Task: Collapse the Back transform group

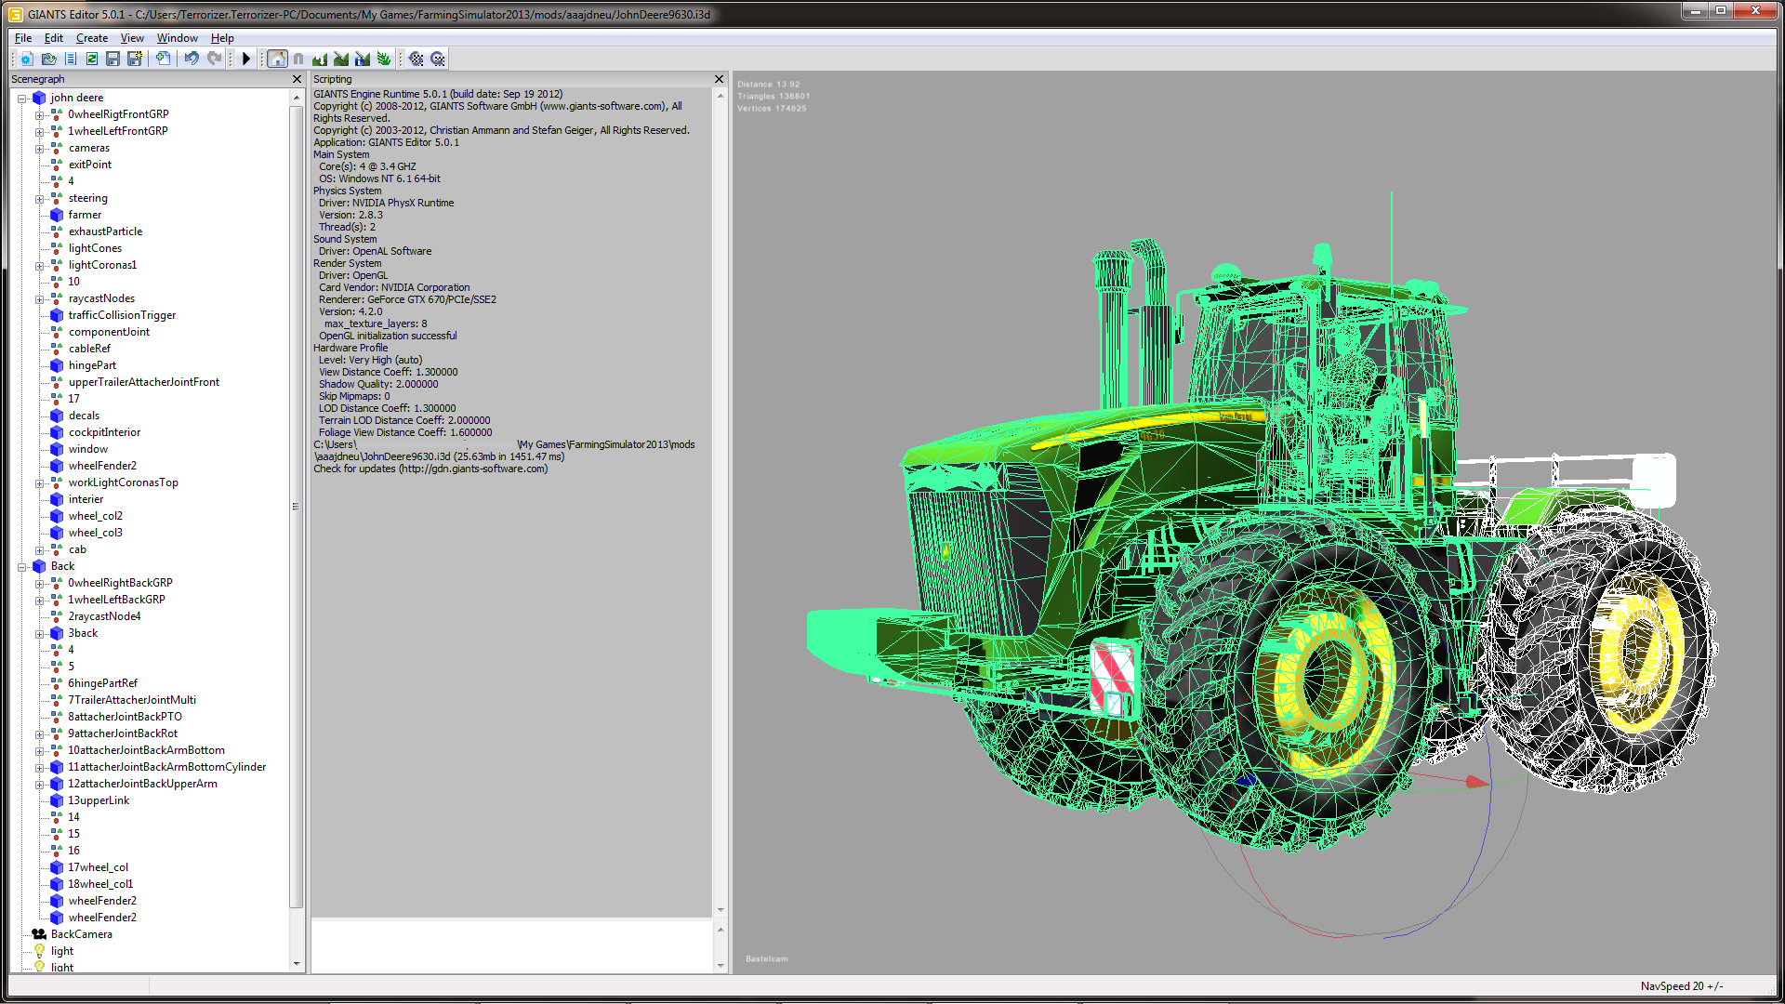Action: click(x=21, y=567)
